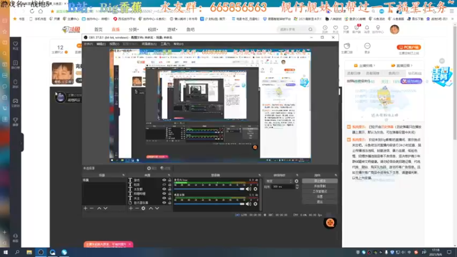Open settings gear for second audio mixer track
The image size is (457, 257).
pos(255,204)
